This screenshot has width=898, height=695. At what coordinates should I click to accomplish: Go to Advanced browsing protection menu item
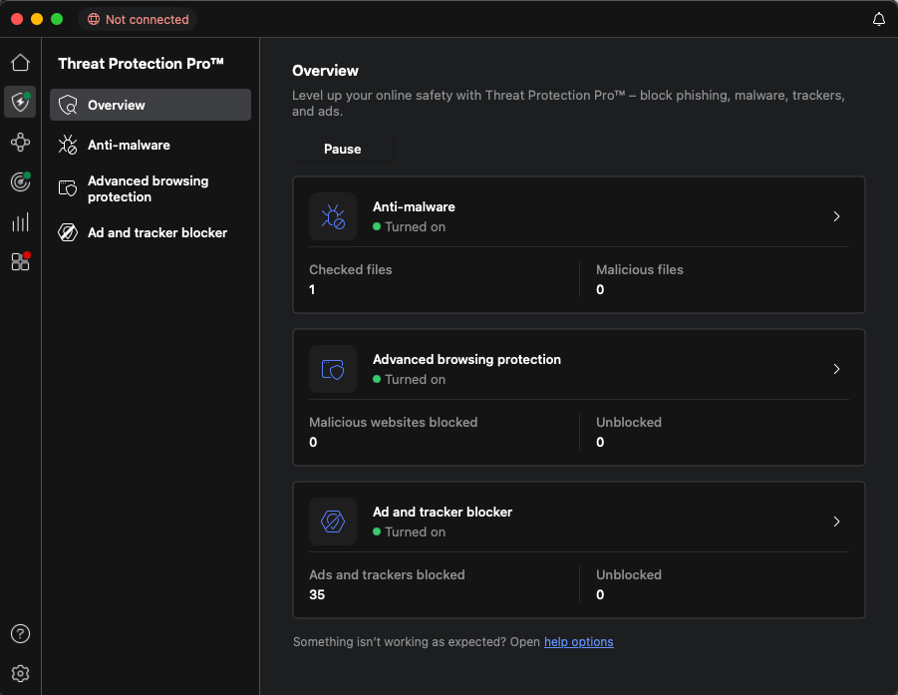pos(150,188)
